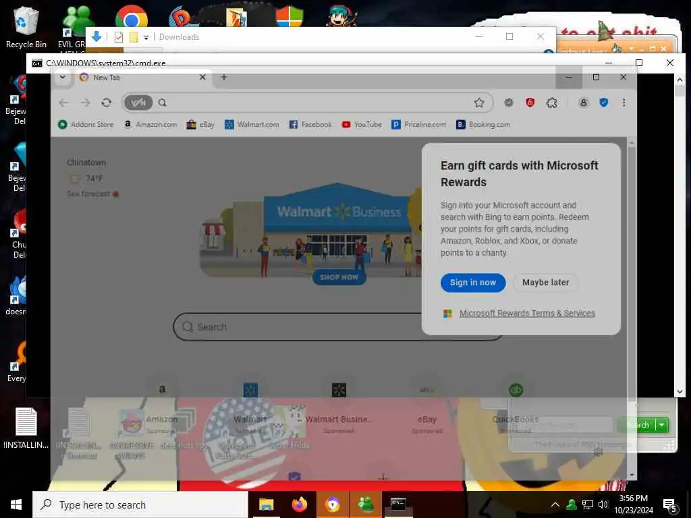This screenshot has width=691, height=518.
Task: Open the taskbar clock showing 3:56 PM
Action: click(x=634, y=505)
